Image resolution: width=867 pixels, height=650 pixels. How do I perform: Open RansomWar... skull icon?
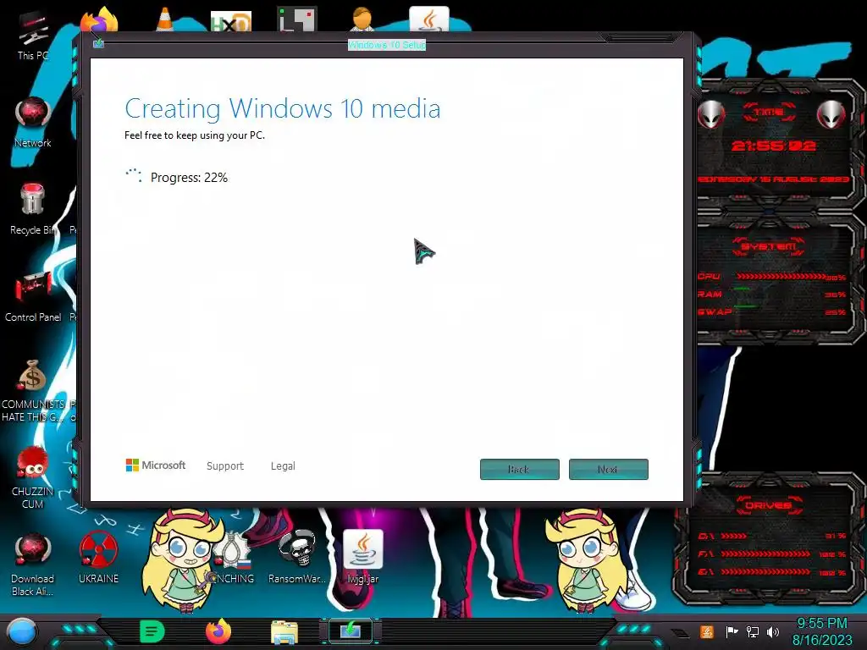297,557
